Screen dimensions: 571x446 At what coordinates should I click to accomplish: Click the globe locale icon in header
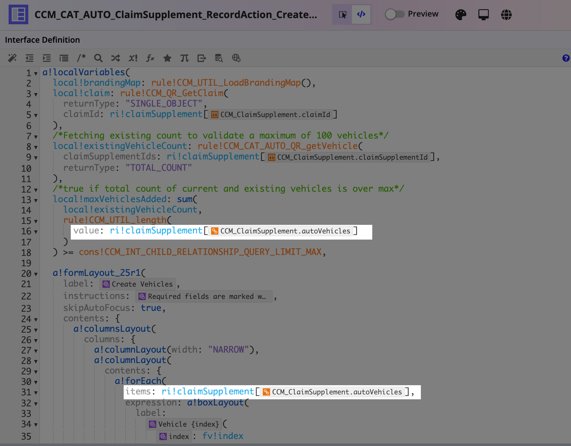[x=506, y=14]
